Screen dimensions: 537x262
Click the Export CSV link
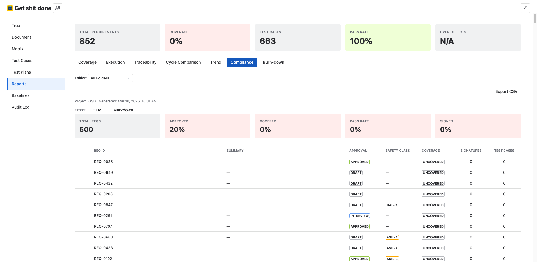click(x=506, y=91)
